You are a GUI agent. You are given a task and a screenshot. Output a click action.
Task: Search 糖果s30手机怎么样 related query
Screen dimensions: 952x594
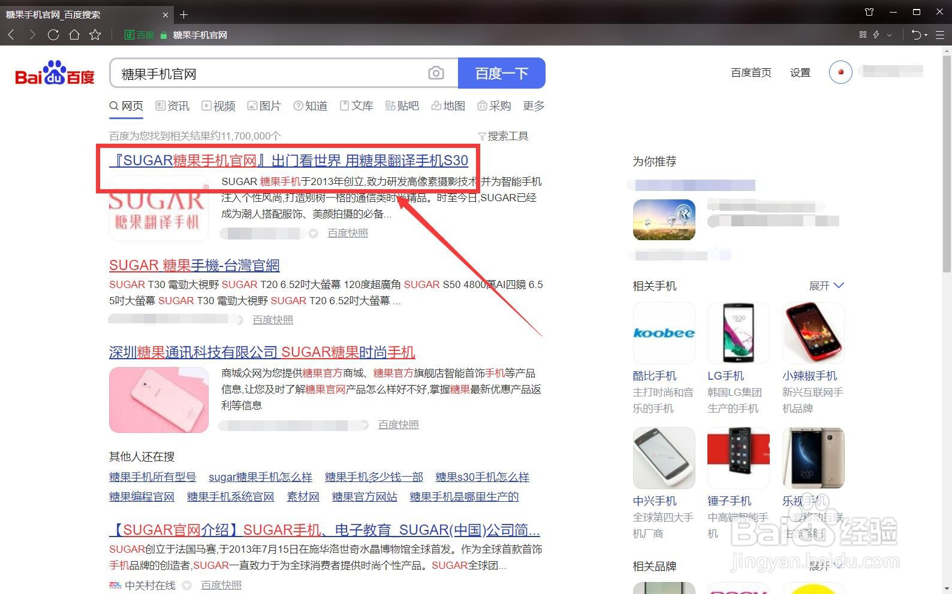tap(483, 477)
